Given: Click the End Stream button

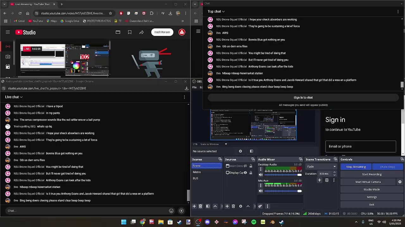Looking at the screenshot, I should click(162, 32).
